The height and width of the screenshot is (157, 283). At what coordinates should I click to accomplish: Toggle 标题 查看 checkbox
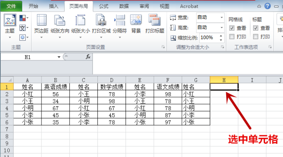256,28
